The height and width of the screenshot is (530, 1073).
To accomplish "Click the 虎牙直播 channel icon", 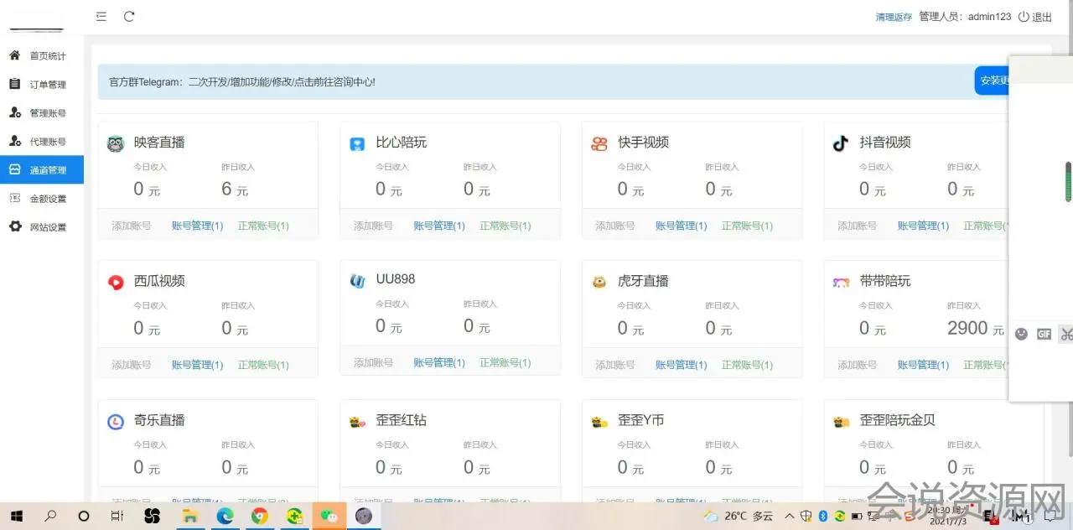I will pos(599,283).
